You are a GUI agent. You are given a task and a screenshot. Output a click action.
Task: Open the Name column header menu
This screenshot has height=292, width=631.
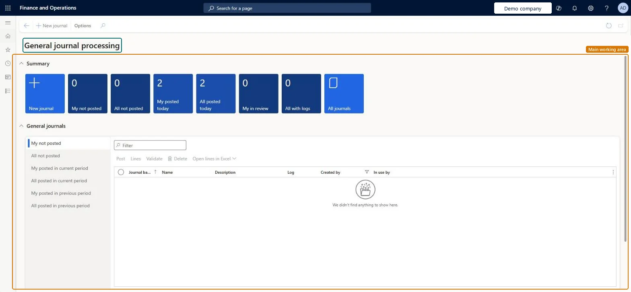tap(167, 173)
